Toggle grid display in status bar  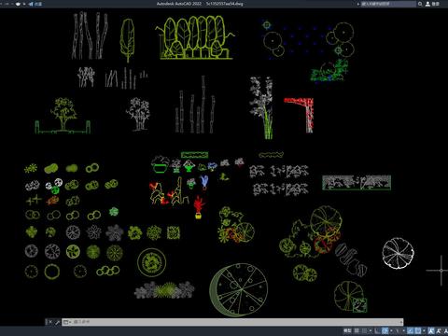click(x=357, y=330)
